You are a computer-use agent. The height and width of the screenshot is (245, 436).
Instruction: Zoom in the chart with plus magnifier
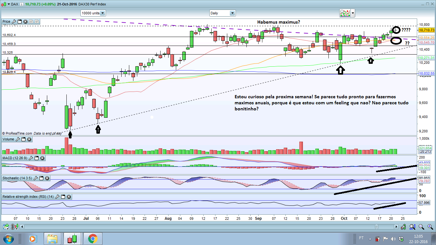click(430, 227)
